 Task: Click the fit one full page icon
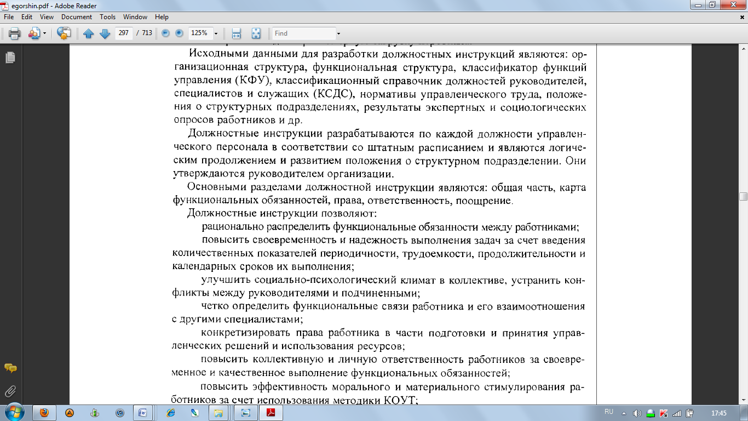(256, 33)
